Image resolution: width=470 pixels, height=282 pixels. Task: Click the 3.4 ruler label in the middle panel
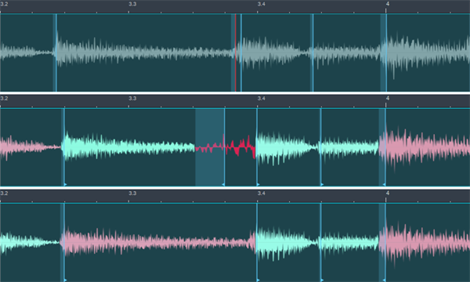(x=262, y=98)
